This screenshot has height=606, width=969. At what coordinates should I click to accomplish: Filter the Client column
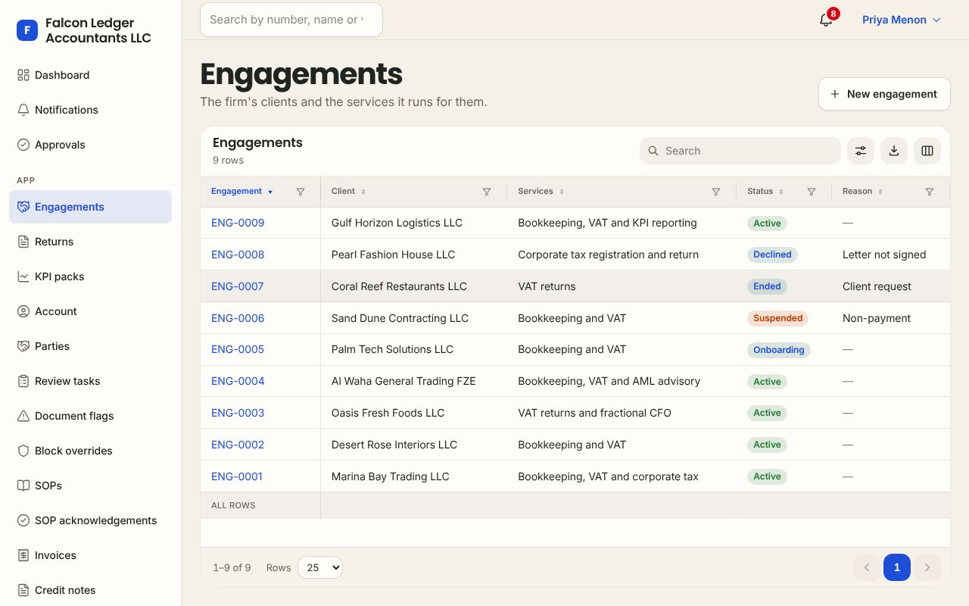coord(487,192)
